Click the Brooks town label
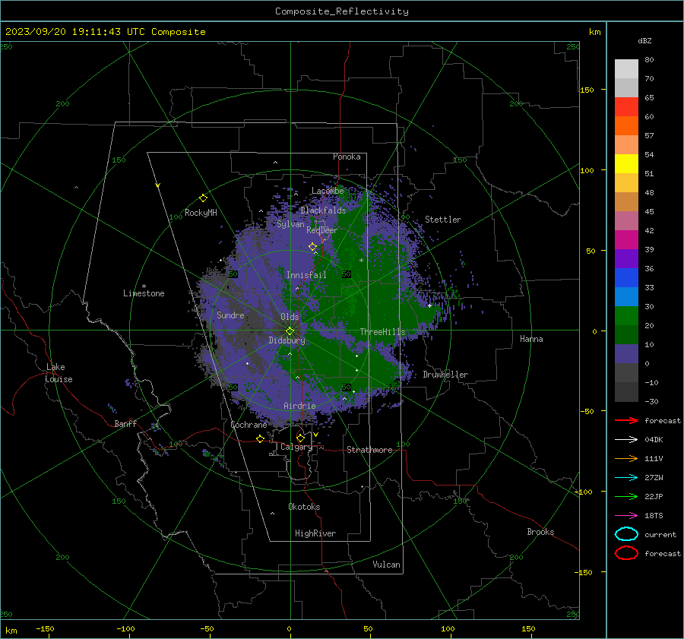 pyautogui.click(x=540, y=532)
